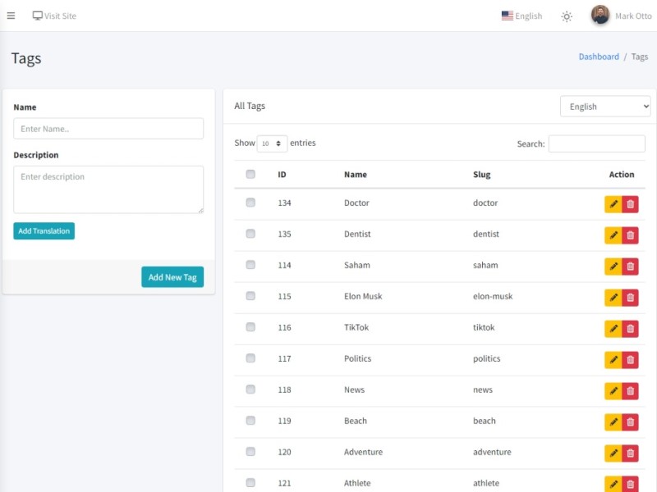Select the News row checkbox
Viewport: 657px width, 492px height.
pos(250,389)
